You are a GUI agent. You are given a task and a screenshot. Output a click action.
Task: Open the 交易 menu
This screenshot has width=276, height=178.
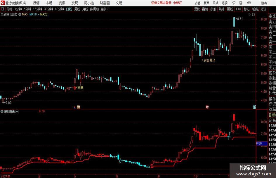point(119,3)
